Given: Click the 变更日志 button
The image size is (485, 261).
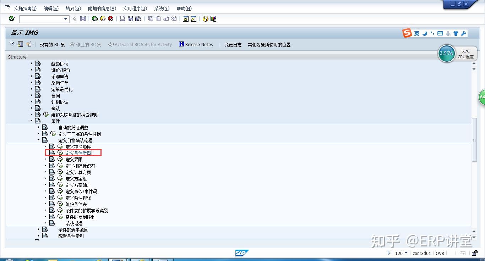Looking at the screenshot, I should click(x=233, y=44).
